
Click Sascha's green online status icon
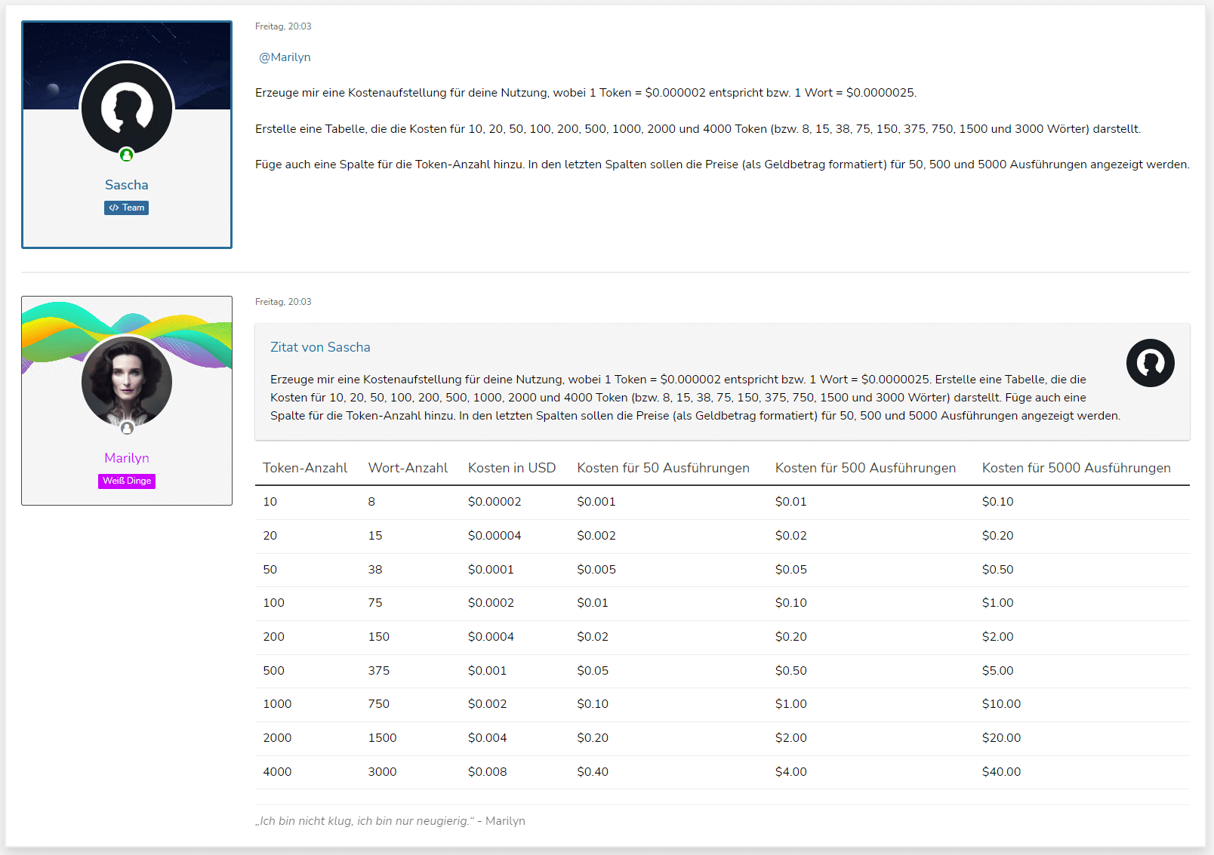127,155
